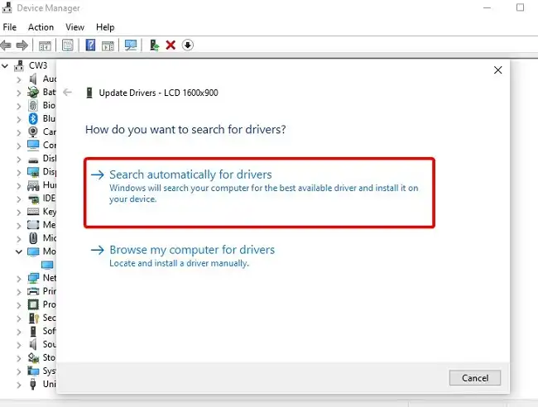The width and height of the screenshot is (538, 407).
Task: Select the Cameras category icon
Action: coord(33,132)
